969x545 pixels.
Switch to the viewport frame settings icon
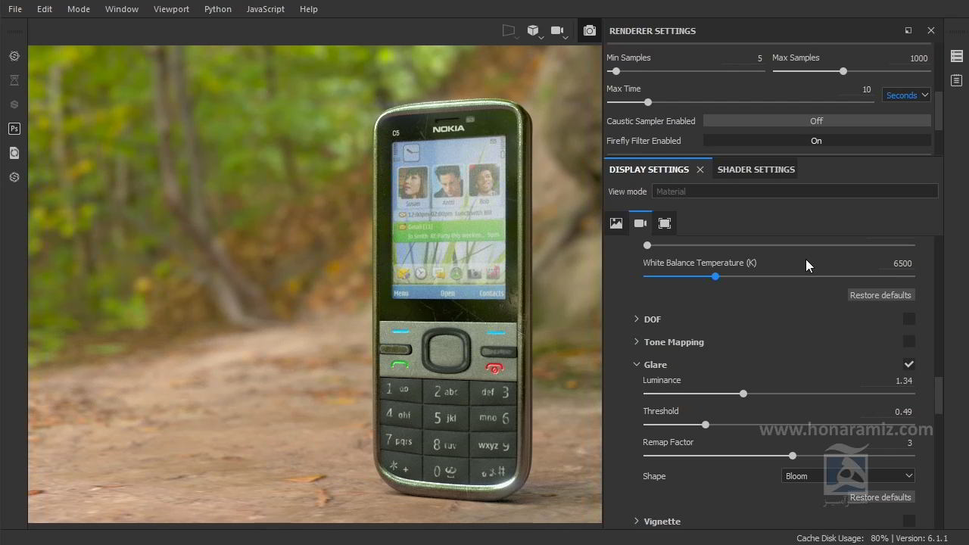[x=665, y=223]
